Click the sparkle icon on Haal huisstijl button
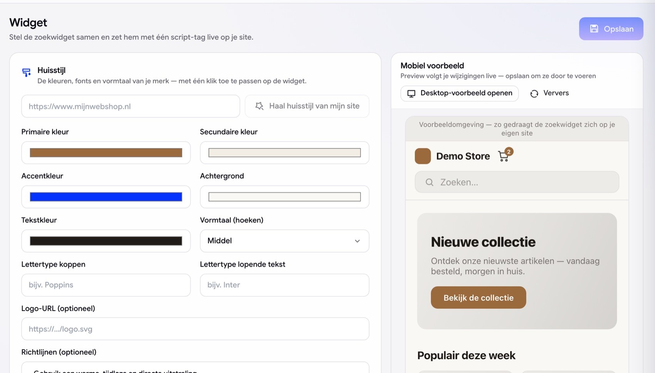Image resolution: width=655 pixels, height=373 pixels. click(259, 106)
